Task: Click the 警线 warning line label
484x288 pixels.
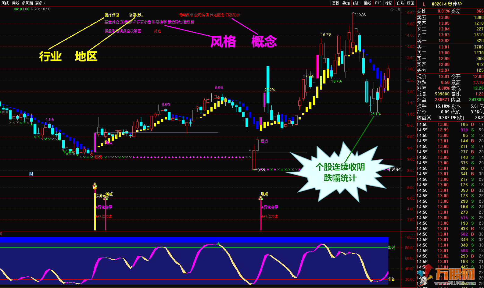Action: [x=392, y=247]
